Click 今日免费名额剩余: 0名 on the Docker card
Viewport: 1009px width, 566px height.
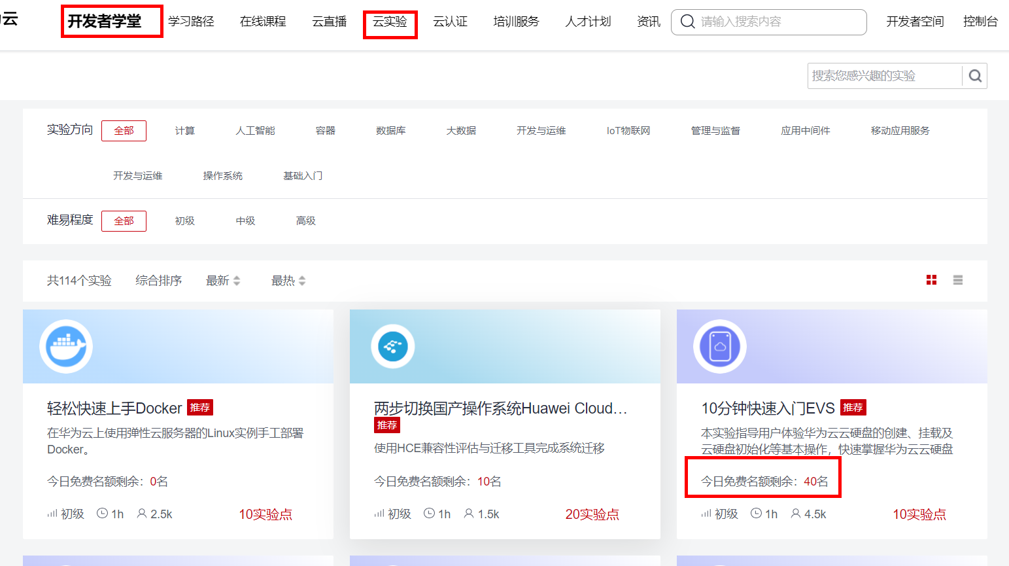point(108,482)
